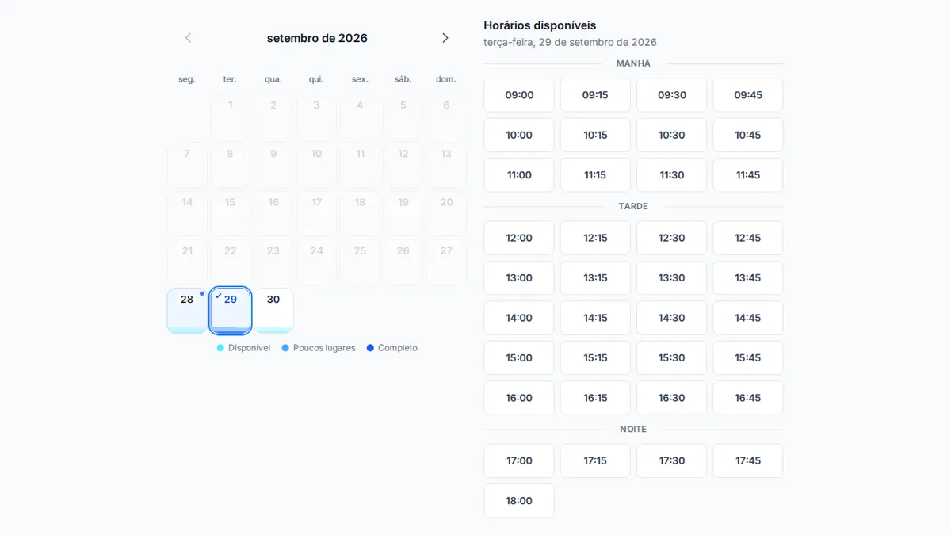Click the disabled date 1
Image resolution: width=951 pixels, height=535 pixels.
(x=231, y=116)
